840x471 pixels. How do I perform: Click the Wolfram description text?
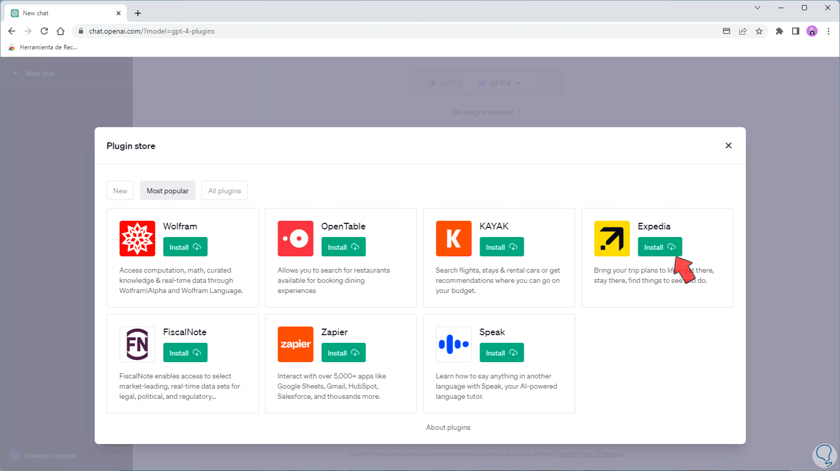(181, 281)
